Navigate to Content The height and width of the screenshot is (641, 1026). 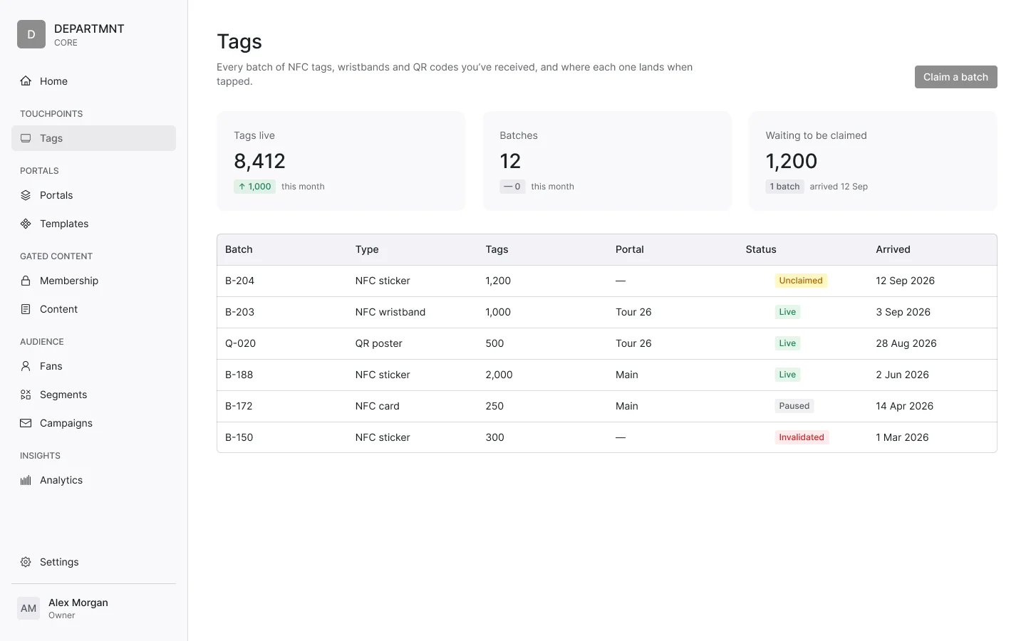pos(93,309)
